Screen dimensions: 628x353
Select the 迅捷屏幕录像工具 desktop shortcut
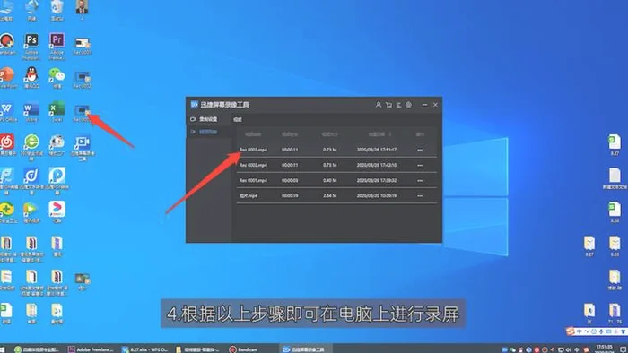(x=83, y=148)
